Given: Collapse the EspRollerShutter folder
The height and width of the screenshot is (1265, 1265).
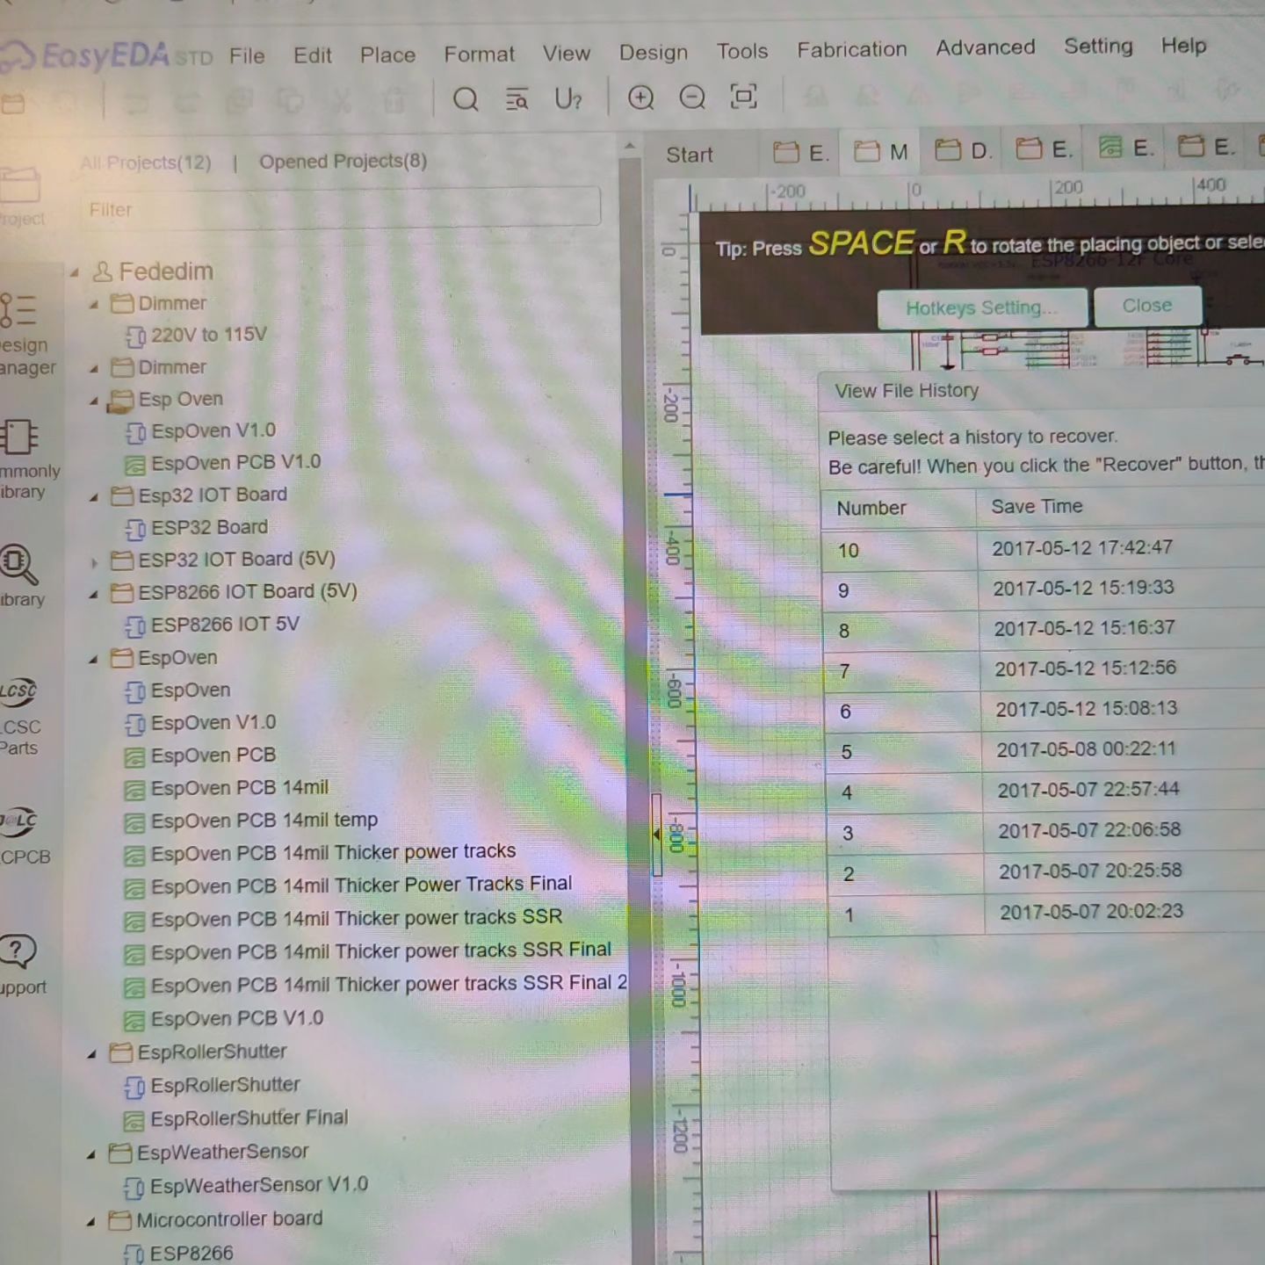Looking at the screenshot, I should tap(91, 1054).
